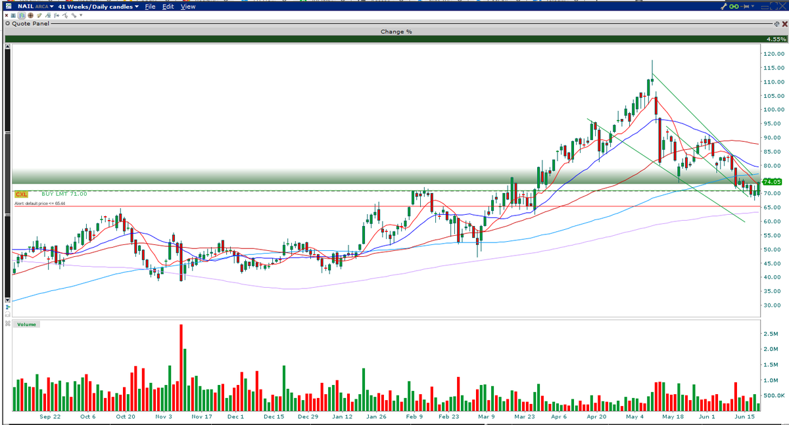Screen dimensions: 789x425
Task: Click the 2.5M volume axis label
Action: 772,334
